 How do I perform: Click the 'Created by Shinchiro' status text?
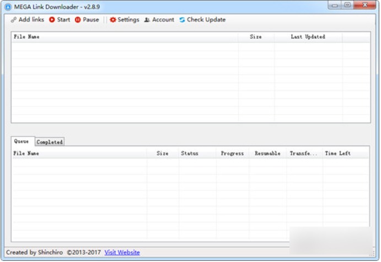[34, 253]
